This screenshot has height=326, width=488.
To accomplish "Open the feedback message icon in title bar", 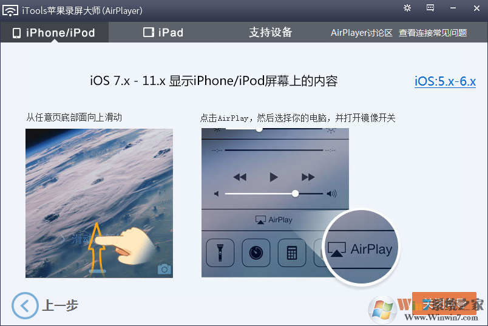I will tap(430, 8).
